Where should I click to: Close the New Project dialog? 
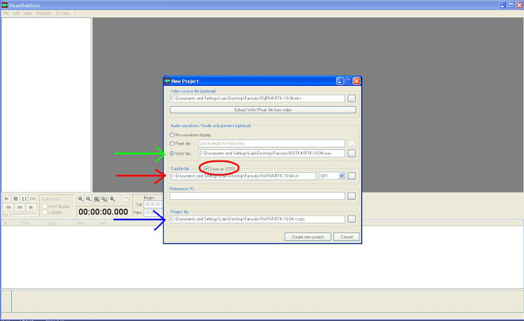point(356,81)
